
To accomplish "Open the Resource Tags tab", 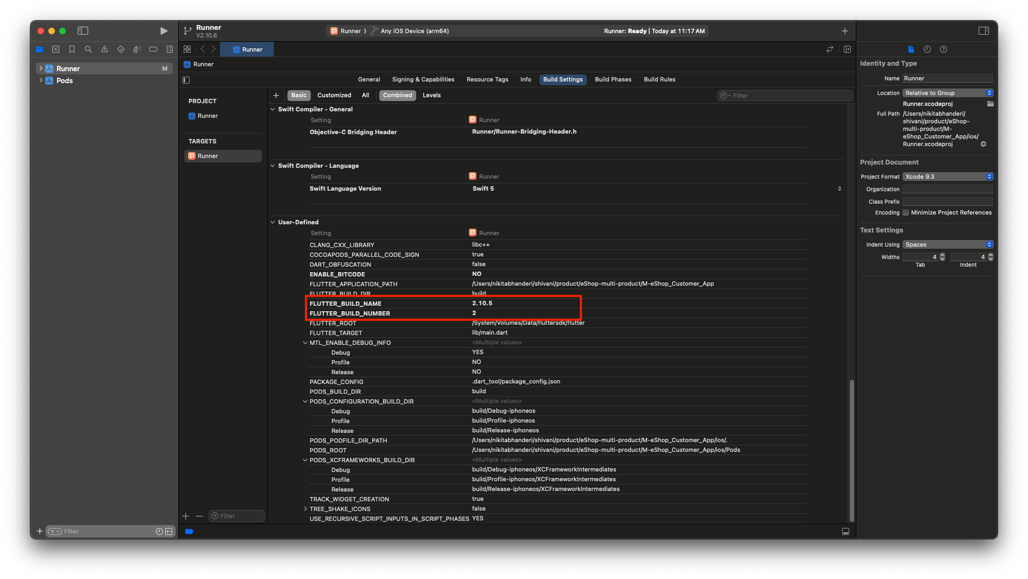I will 487,79.
